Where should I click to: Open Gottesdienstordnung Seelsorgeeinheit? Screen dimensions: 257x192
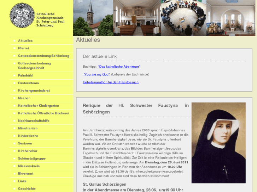34,66
